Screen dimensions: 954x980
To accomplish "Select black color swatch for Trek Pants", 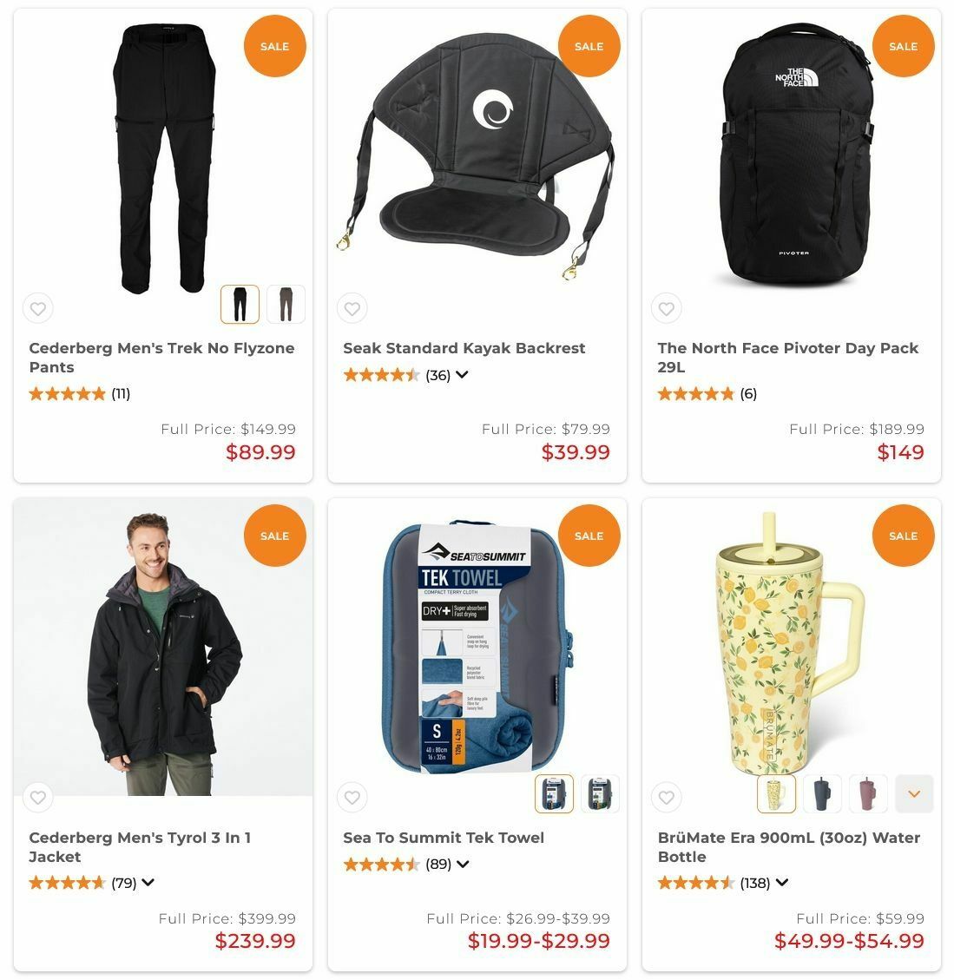I will (x=240, y=305).
